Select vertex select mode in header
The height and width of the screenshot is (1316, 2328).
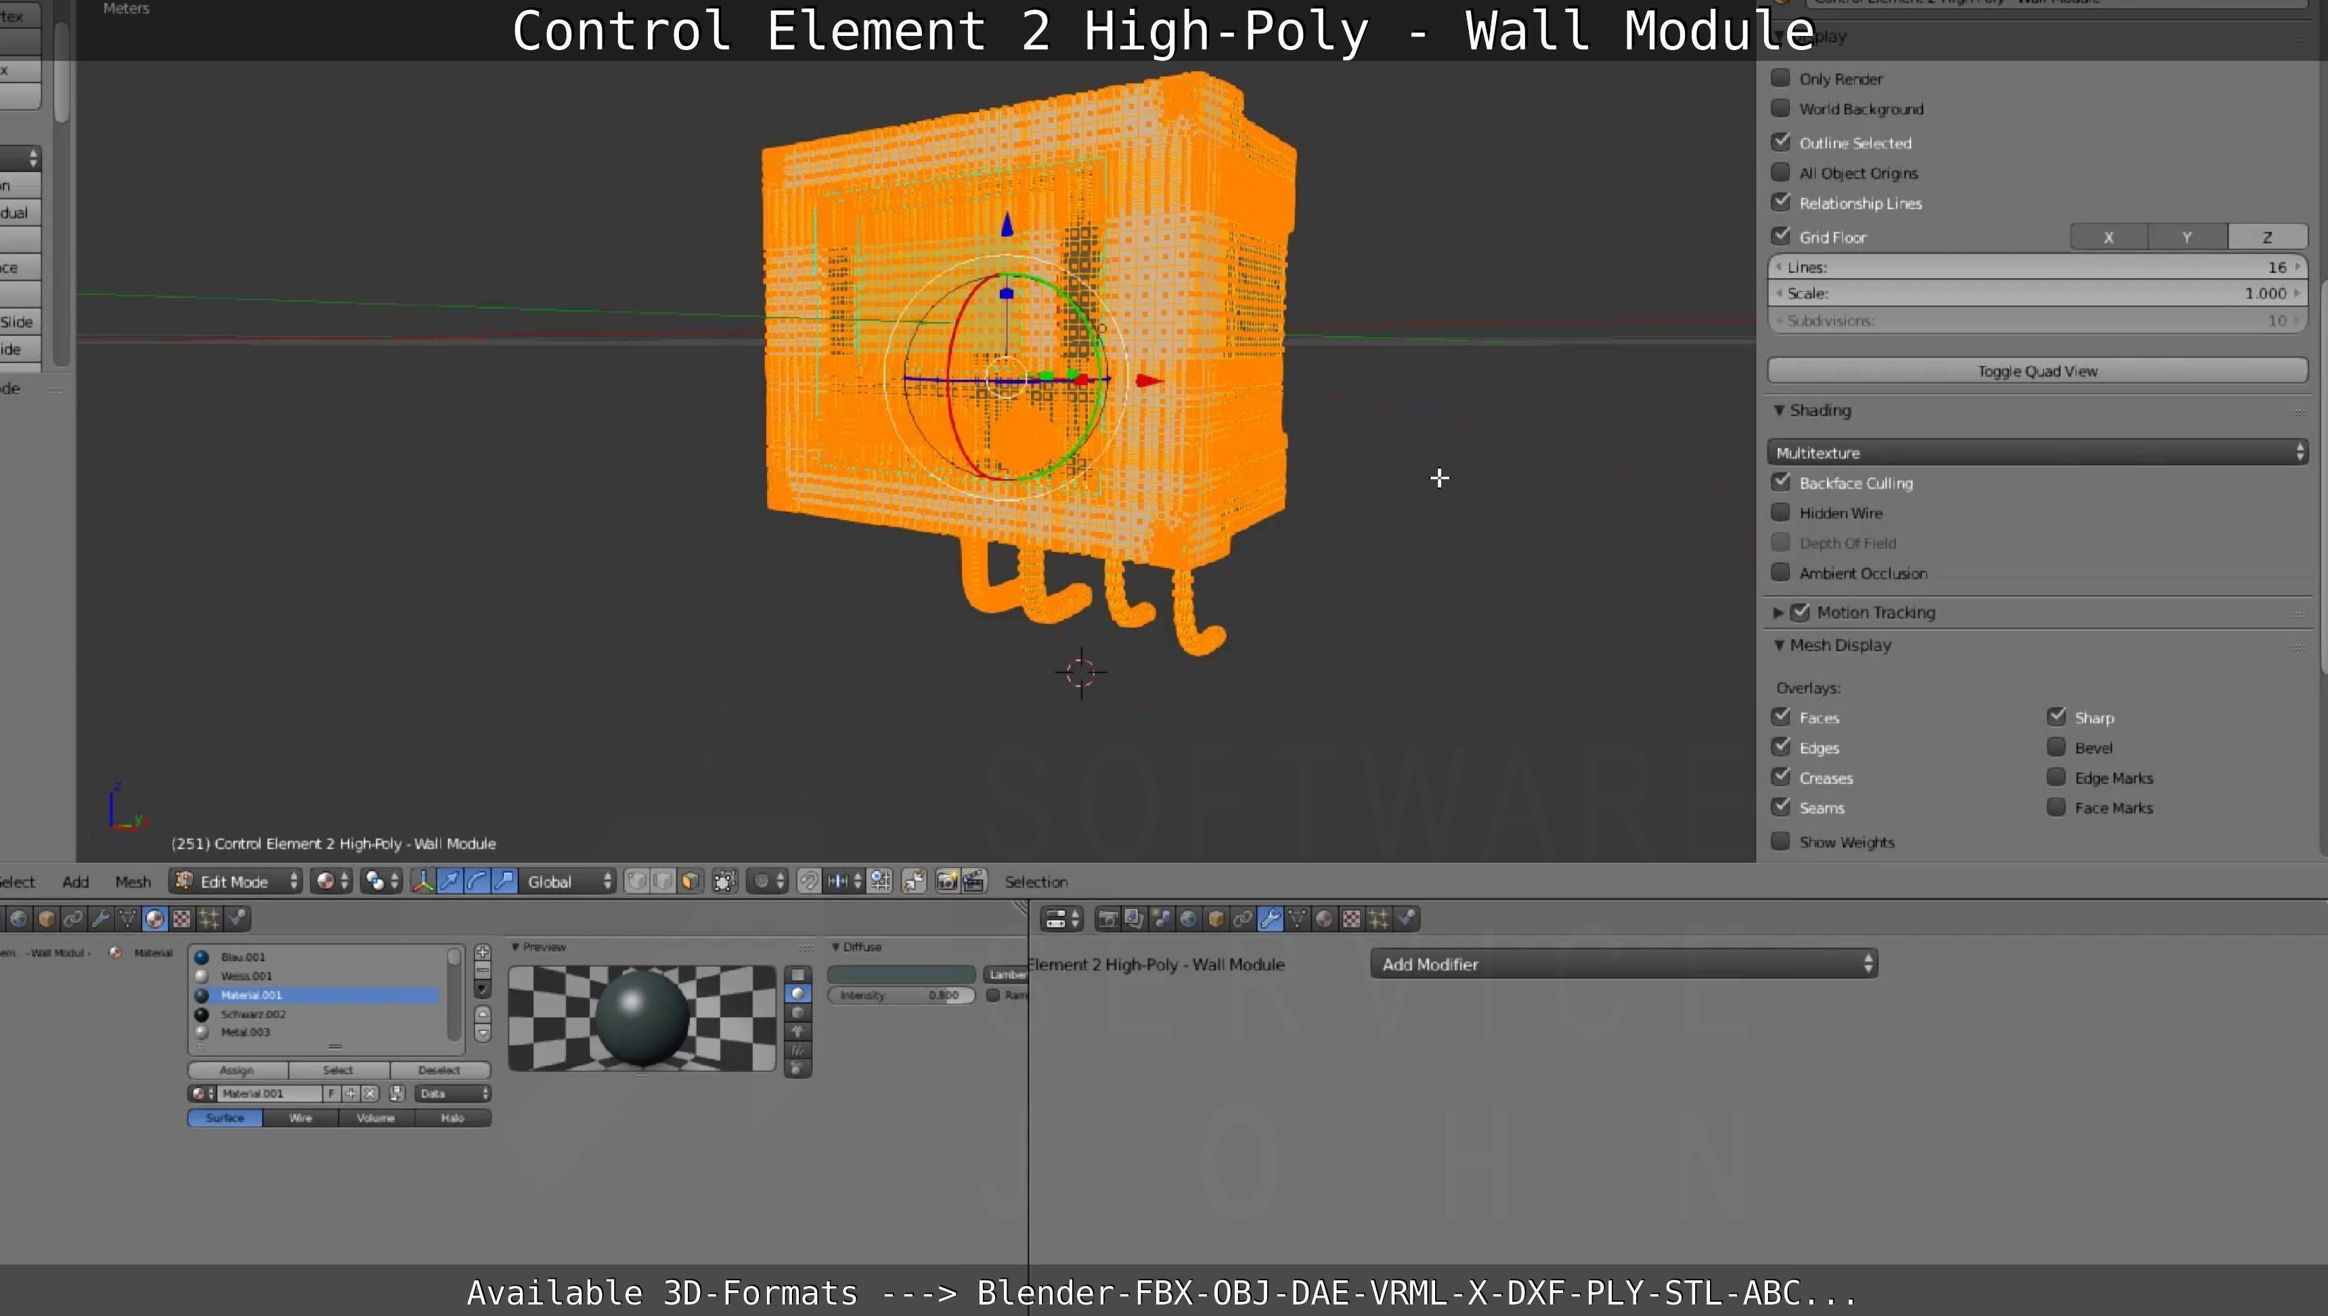[636, 881]
